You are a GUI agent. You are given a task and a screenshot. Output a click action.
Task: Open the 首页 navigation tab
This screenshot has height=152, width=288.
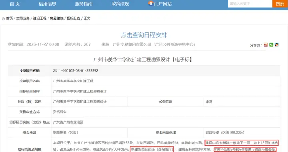click(x=14, y=4)
